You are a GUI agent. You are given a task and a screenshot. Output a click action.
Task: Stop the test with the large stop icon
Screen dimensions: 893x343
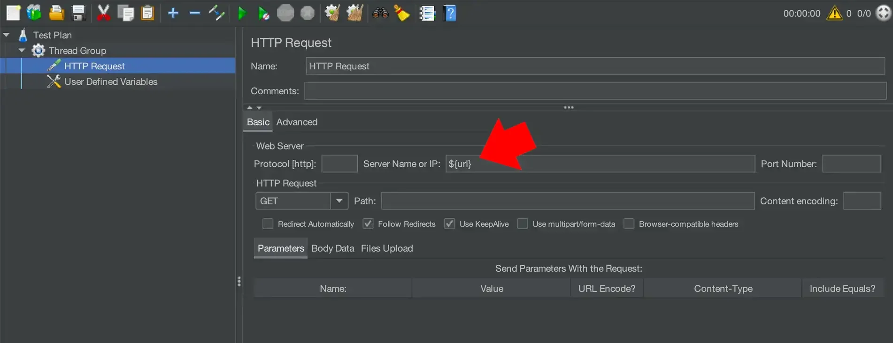pyautogui.click(x=285, y=13)
